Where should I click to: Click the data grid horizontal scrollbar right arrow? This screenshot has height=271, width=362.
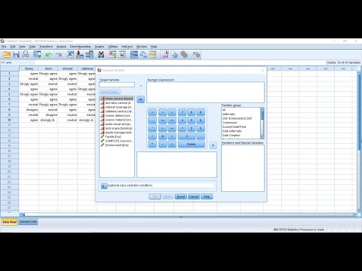click(355, 215)
